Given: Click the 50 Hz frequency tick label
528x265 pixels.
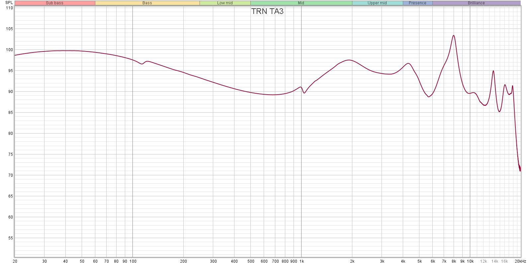Looking at the screenshot, I should [x=82, y=261].
